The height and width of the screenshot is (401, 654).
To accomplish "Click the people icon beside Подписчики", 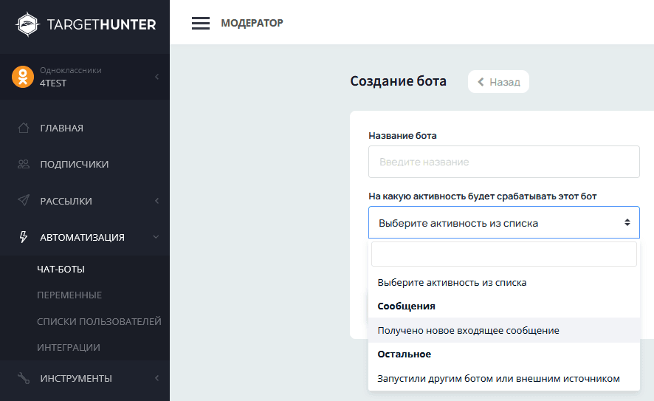I will click(x=24, y=164).
